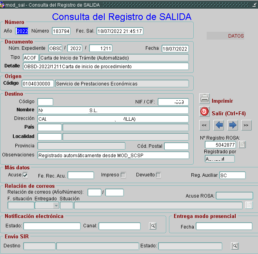Jump to last record with >> button
This screenshot has width=258, height=254.
[246, 125]
